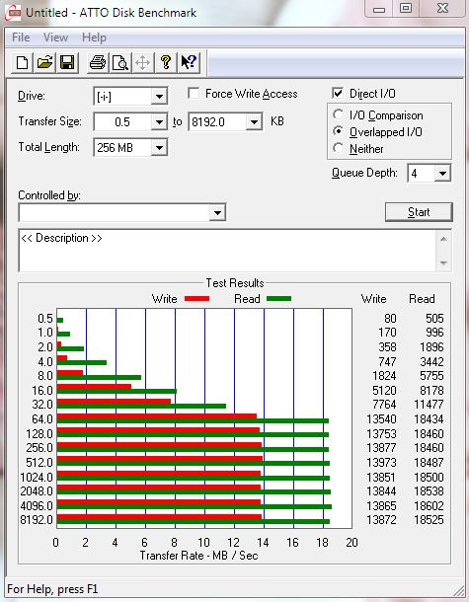Open the File menu
This screenshot has height=602, width=469.
[x=21, y=38]
